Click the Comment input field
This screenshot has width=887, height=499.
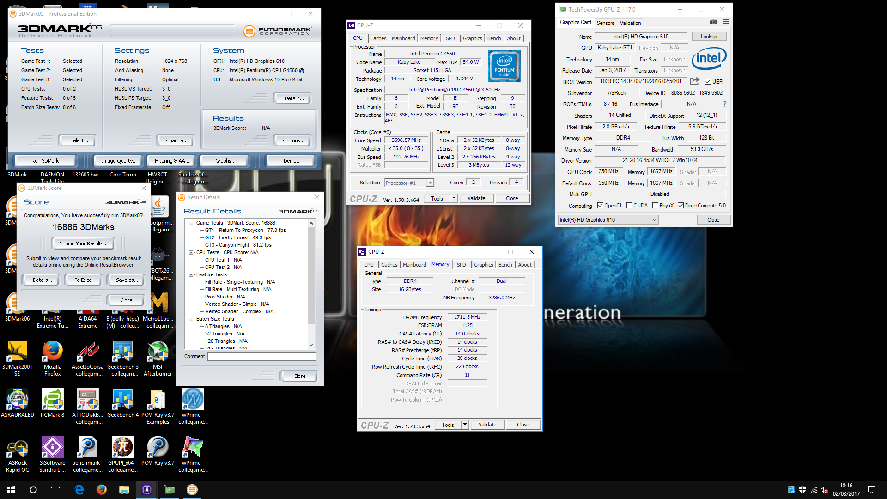click(x=261, y=356)
